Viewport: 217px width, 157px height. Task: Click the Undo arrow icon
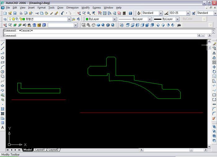[63, 13]
